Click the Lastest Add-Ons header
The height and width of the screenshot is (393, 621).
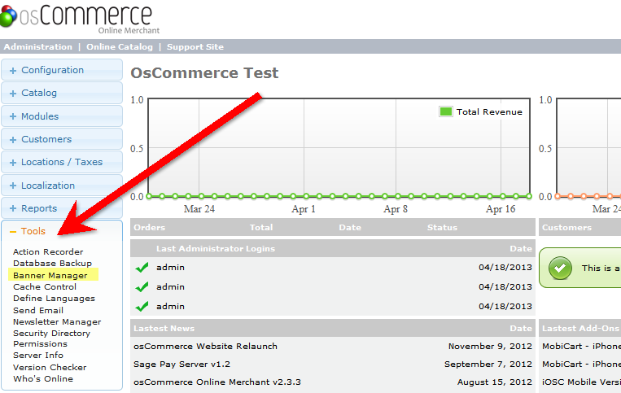click(x=580, y=328)
